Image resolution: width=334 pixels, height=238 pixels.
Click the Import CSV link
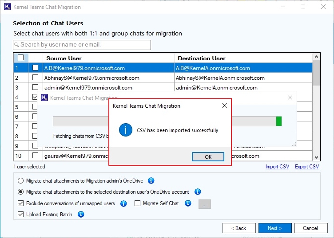[277, 167]
